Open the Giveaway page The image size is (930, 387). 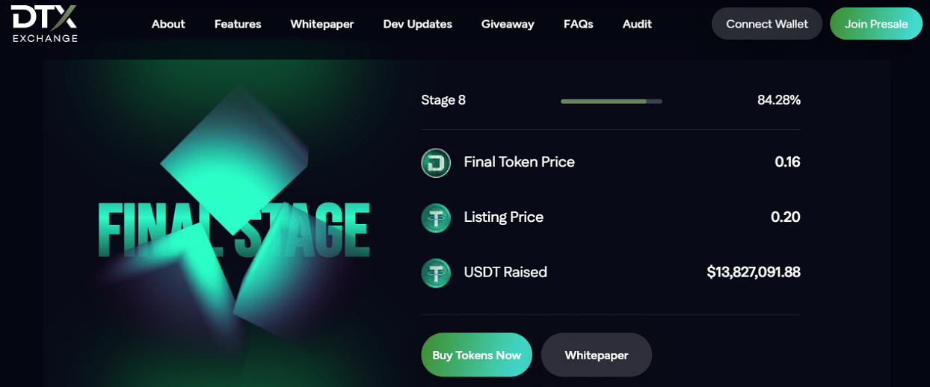pos(508,24)
